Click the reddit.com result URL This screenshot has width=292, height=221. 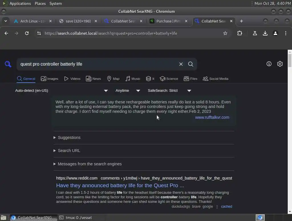144,178
